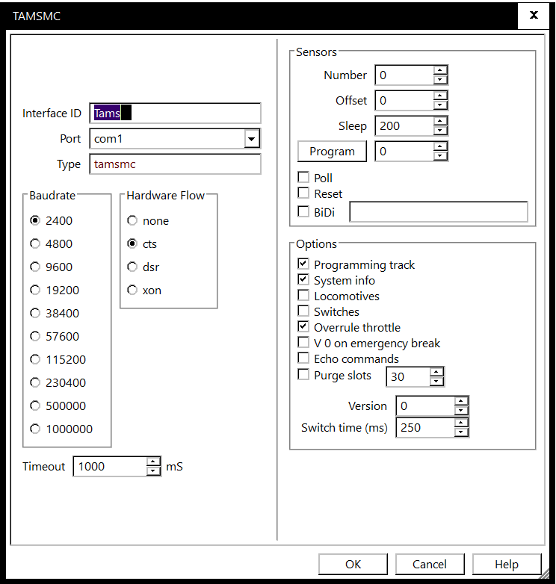Increase the Sensors Number spinner value
The image size is (556, 584).
tap(440, 70)
